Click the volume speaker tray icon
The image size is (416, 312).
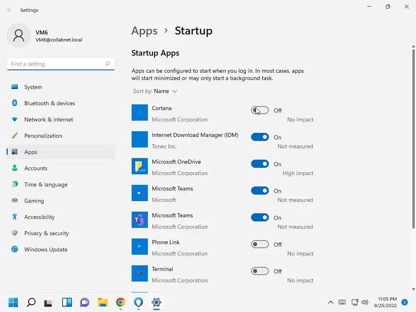click(365, 302)
